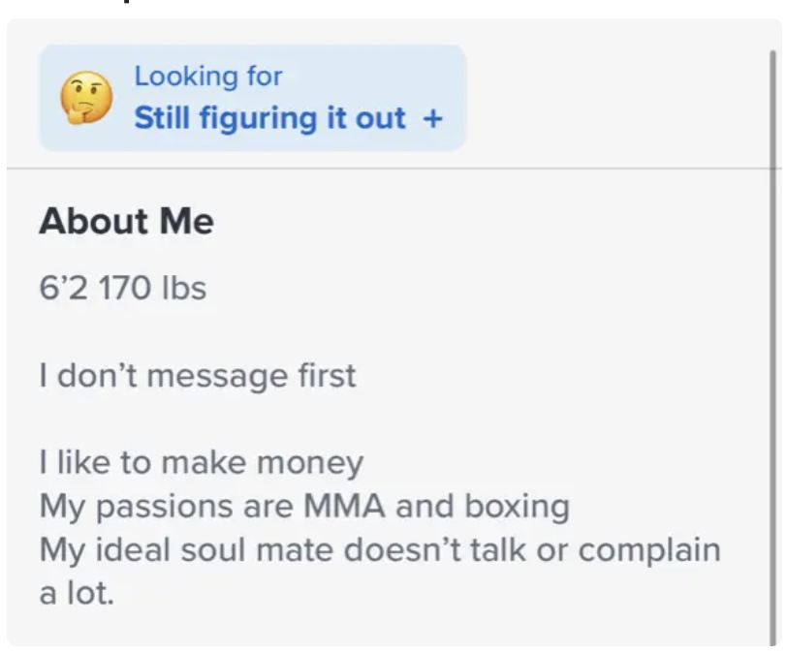
Task: Click the final "a lot." line
Action: point(77,593)
